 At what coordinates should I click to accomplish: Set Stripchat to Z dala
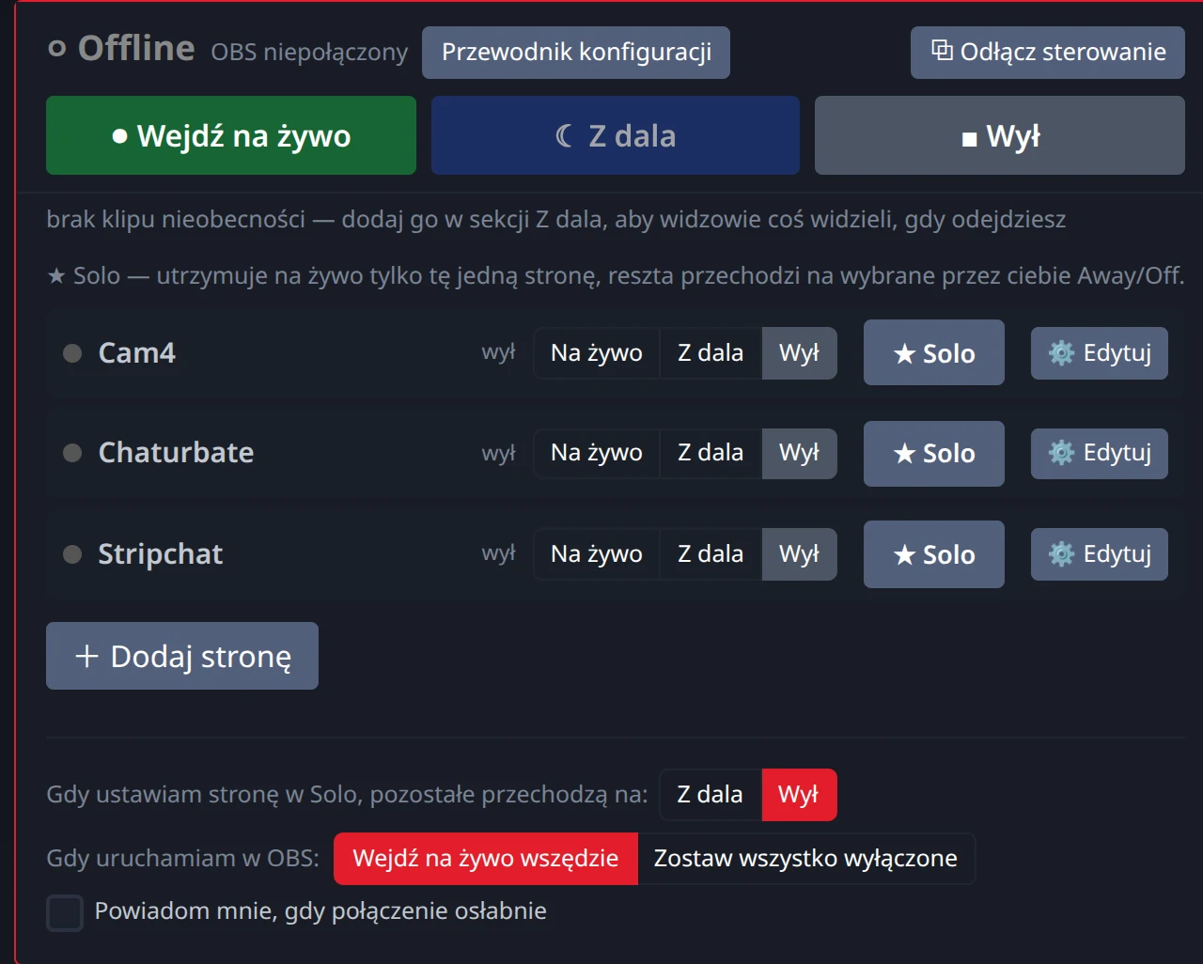(711, 554)
